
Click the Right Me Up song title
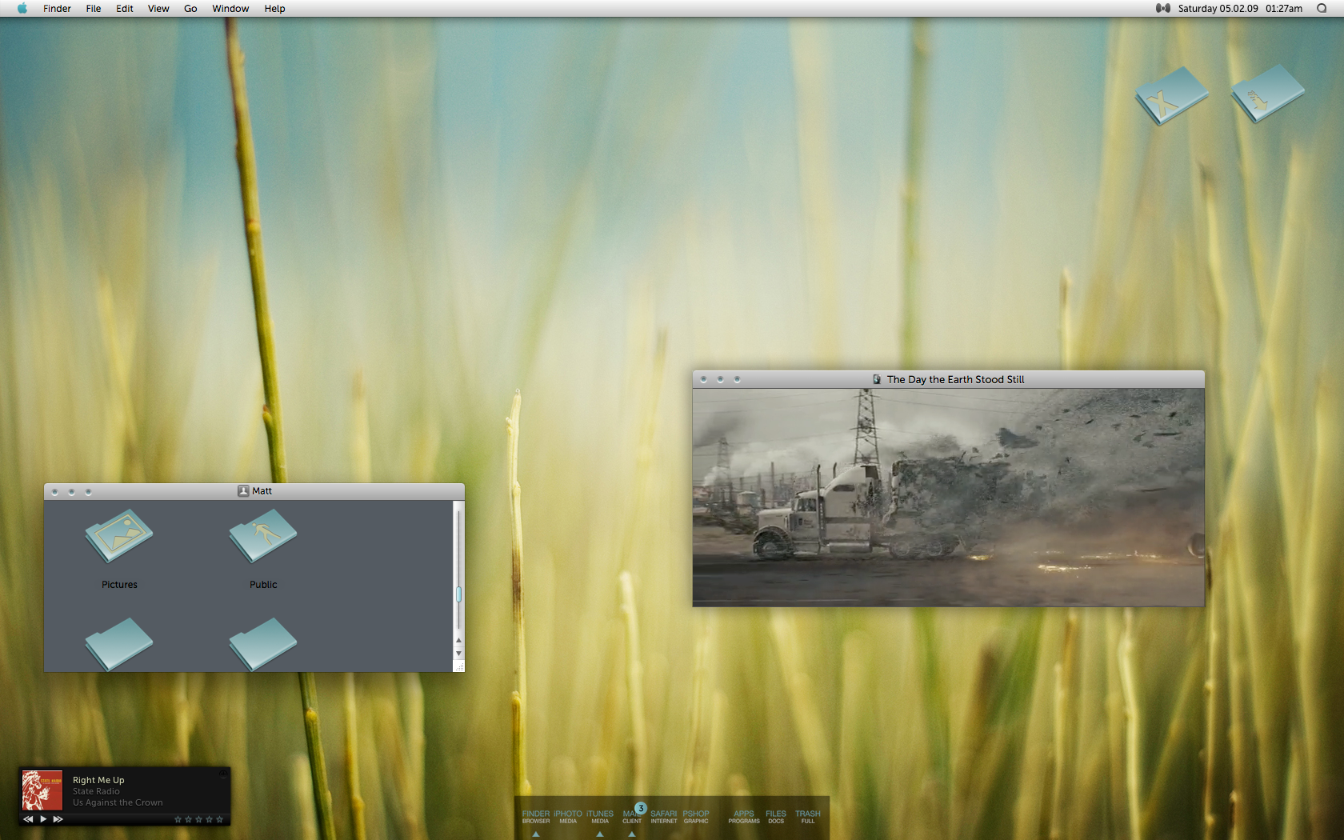tap(98, 780)
